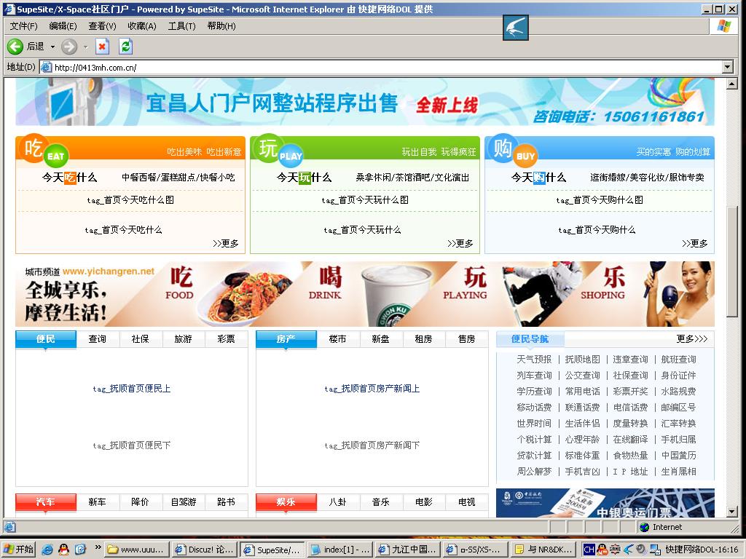Click the tag_抚顺首页便民上 link

pos(131,389)
